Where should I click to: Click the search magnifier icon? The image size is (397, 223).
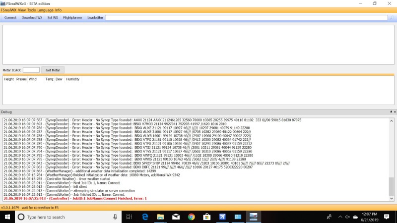[x=392, y=18]
